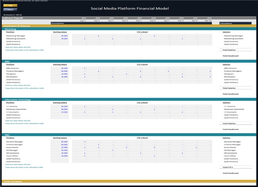Click Profit Vision Financial Services copyright text
258x187 pixels.
(25, 1)
